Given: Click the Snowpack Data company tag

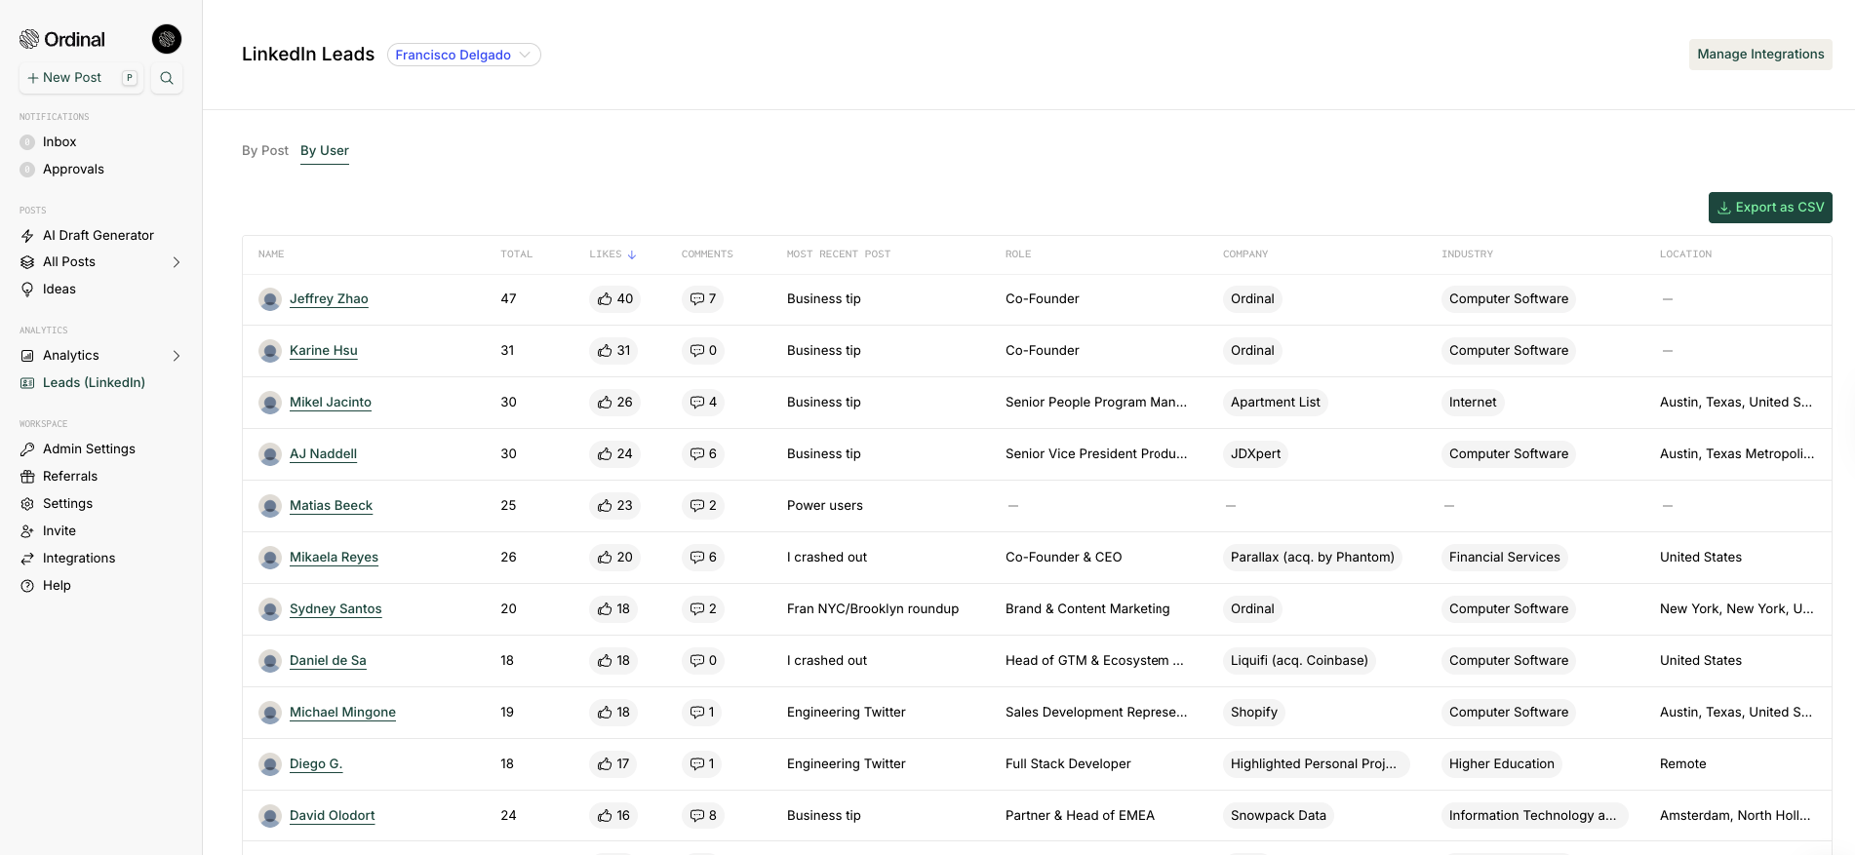Looking at the screenshot, I should 1278,816.
